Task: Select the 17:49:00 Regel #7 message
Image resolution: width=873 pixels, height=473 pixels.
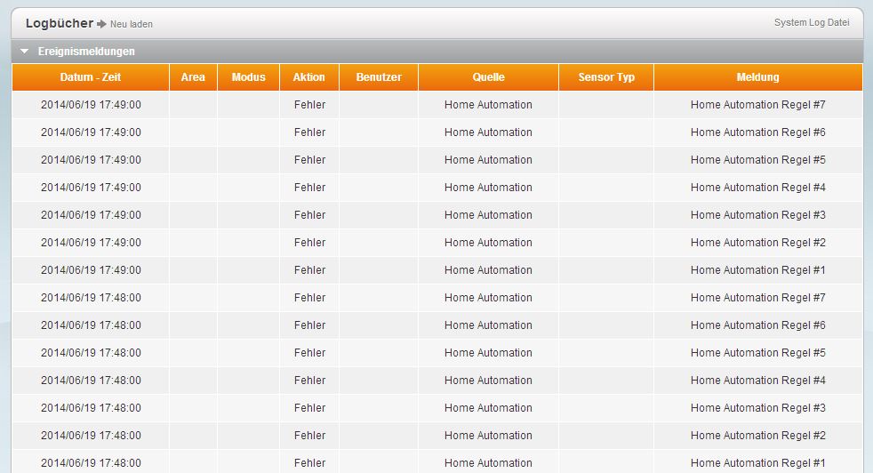Action: click(757, 105)
